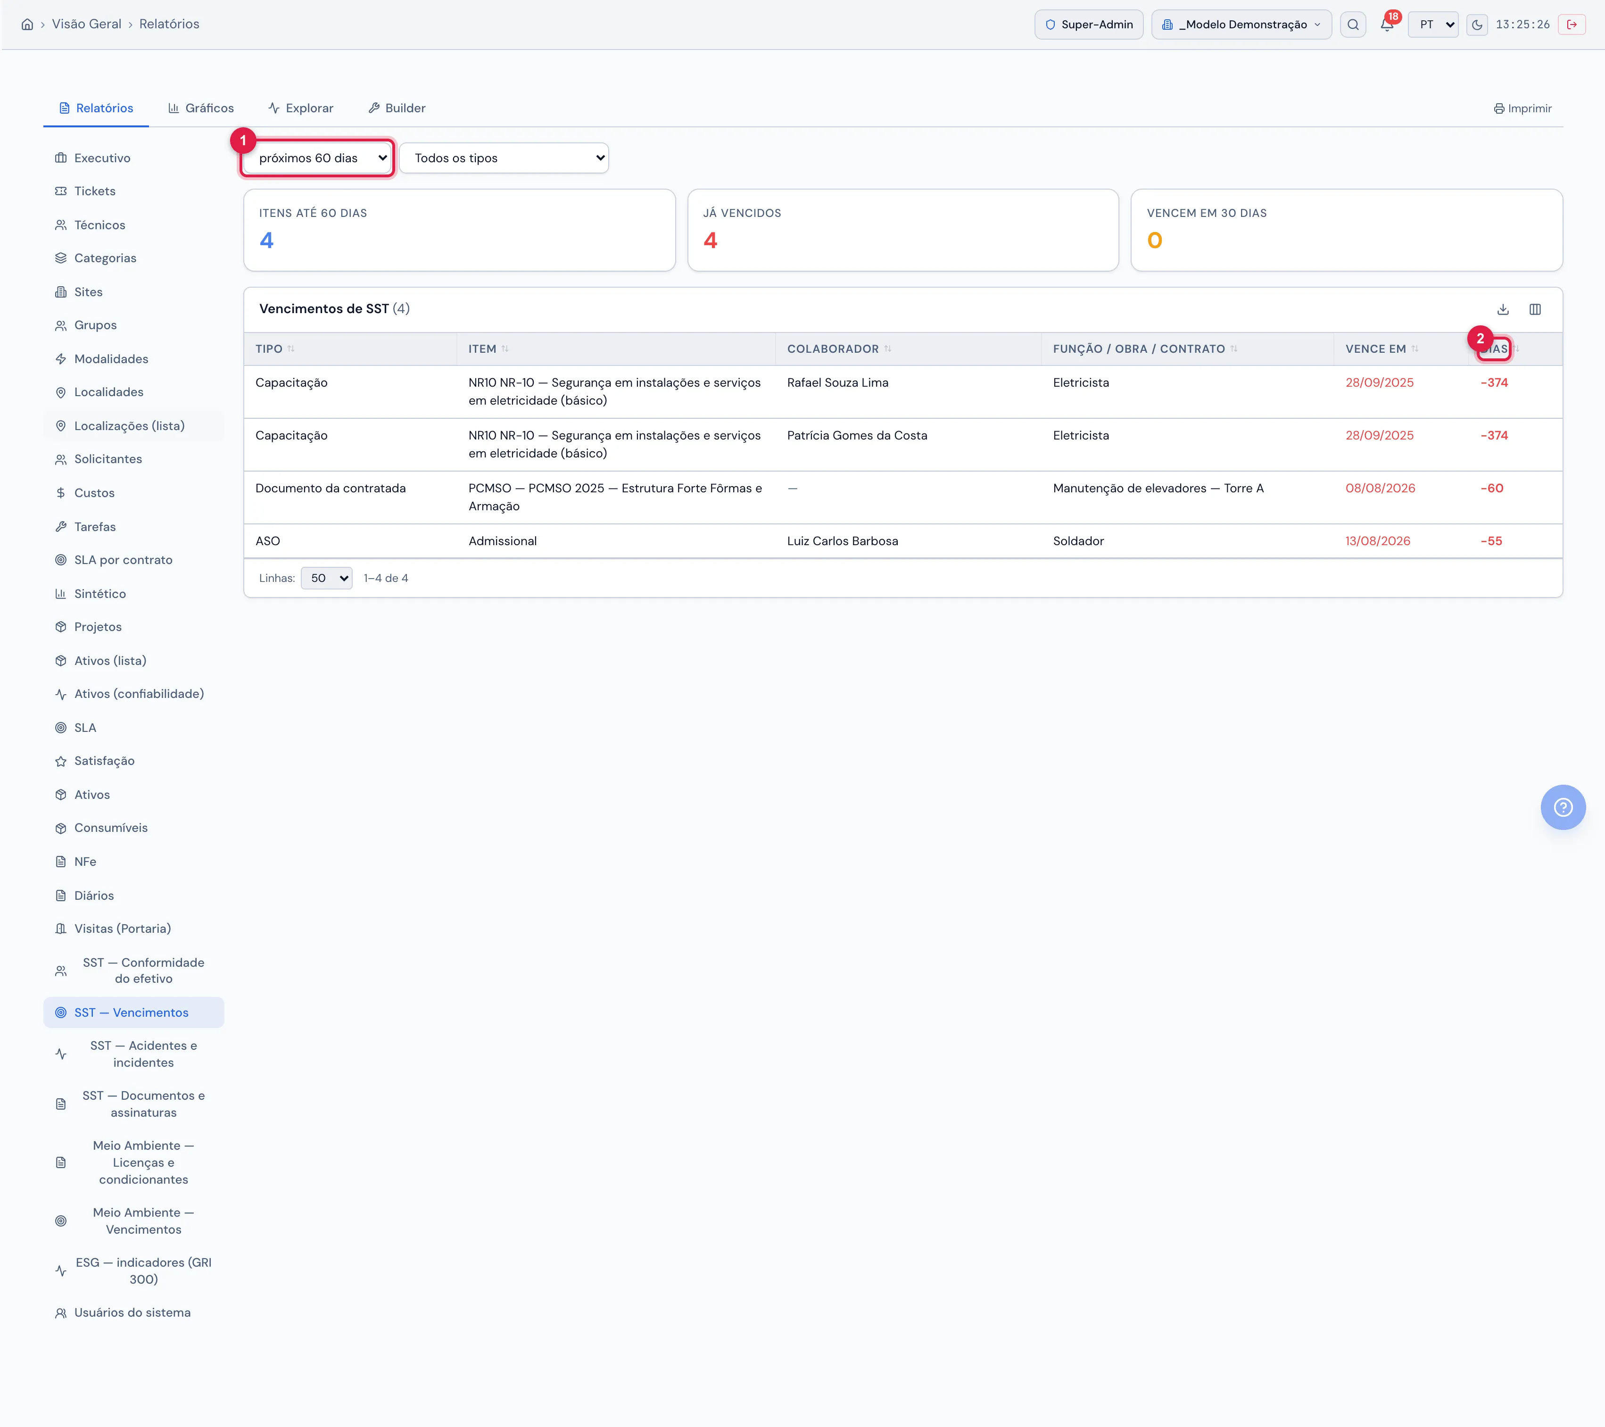Click the home icon in breadcrumb
1605x1427 pixels.
point(27,25)
